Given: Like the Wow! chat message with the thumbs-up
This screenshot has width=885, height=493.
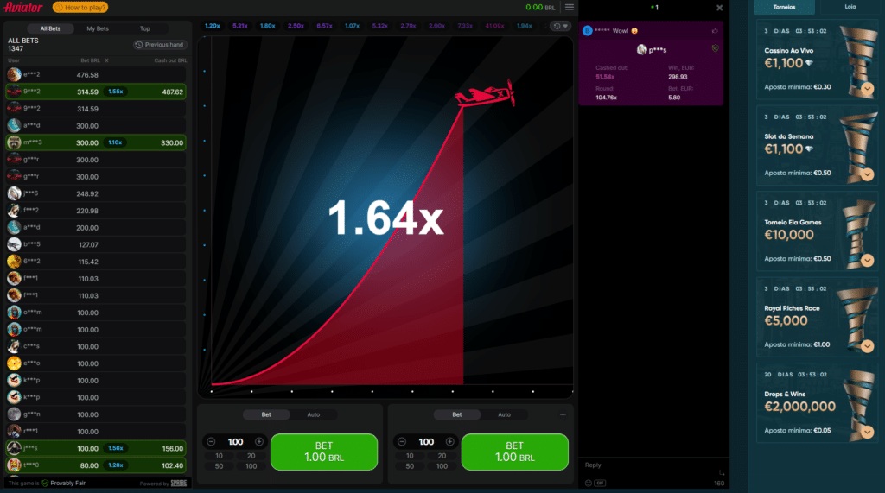Looking at the screenshot, I should (715, 30).
